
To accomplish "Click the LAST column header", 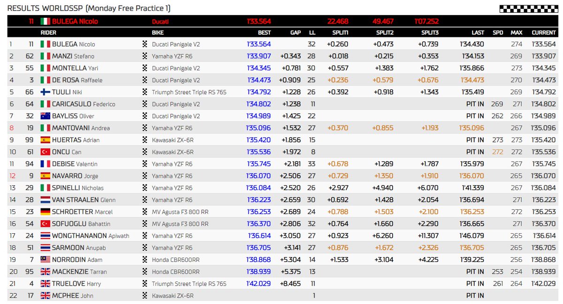I will [478, 33].
